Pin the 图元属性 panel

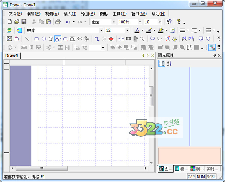[x=214, y=55]
